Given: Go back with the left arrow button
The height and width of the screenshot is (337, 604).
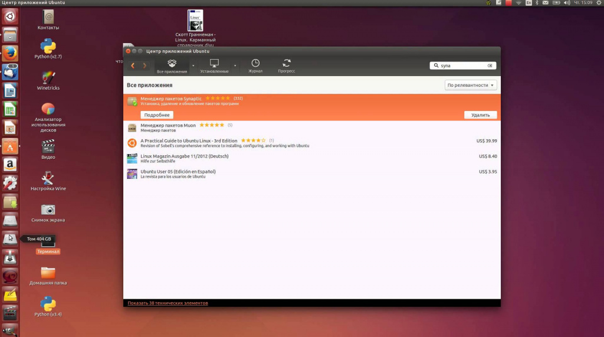Looking at the screenshot, I should 133,66.
